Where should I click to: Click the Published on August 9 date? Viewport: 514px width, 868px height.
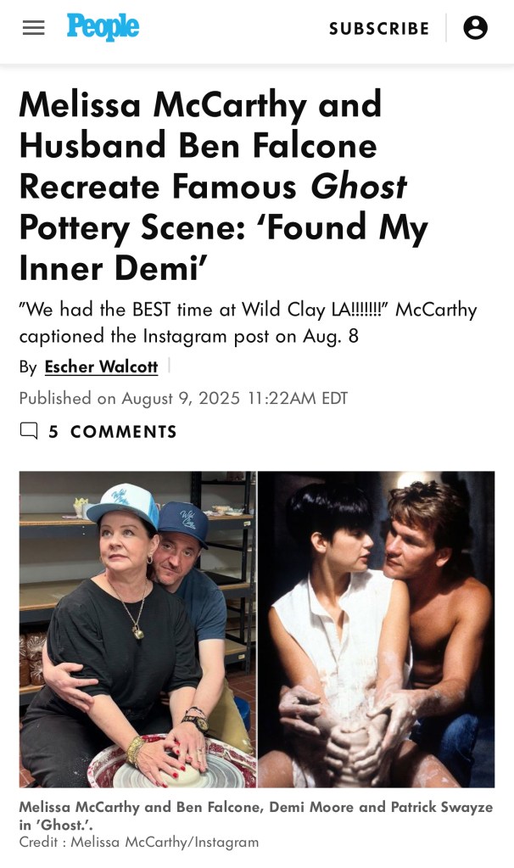tap(183, 398)
